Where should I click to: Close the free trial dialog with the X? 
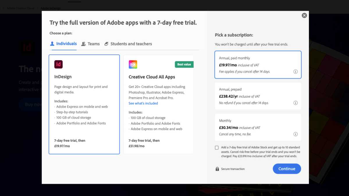[x=304, y=15]
